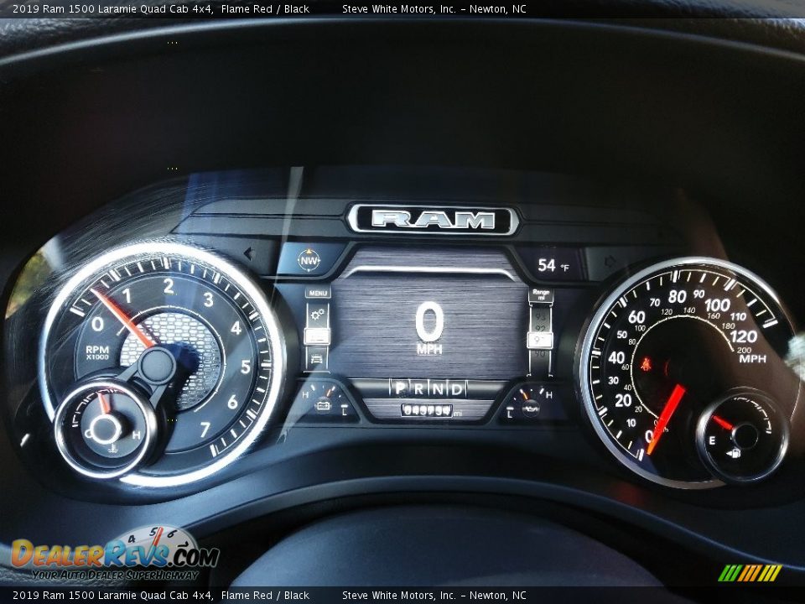805x604 pixels.
Task: Click the 120 mark on the speedometer
Action: pyautogui.click(x=743, y=336)
